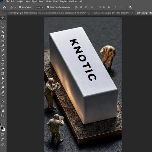
Task: Toggle the Auto-Select checkbox
Action: tap(20, 7)
